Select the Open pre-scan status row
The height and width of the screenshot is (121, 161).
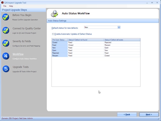point(60,50)
